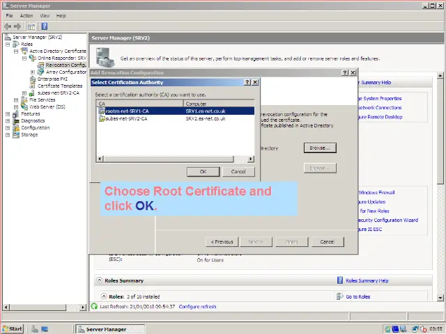Collapse the Roles tree node

point(8,44)
